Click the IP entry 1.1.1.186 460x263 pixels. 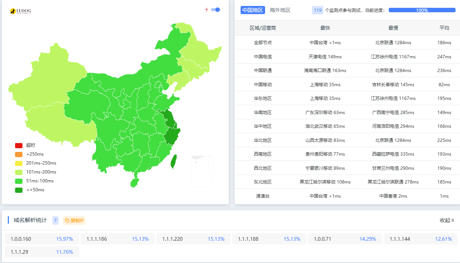[x=118, y=239]
